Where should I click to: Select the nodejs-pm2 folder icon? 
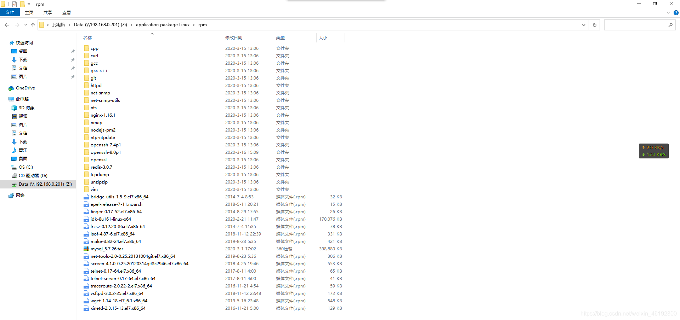click(x=86, y=130)
